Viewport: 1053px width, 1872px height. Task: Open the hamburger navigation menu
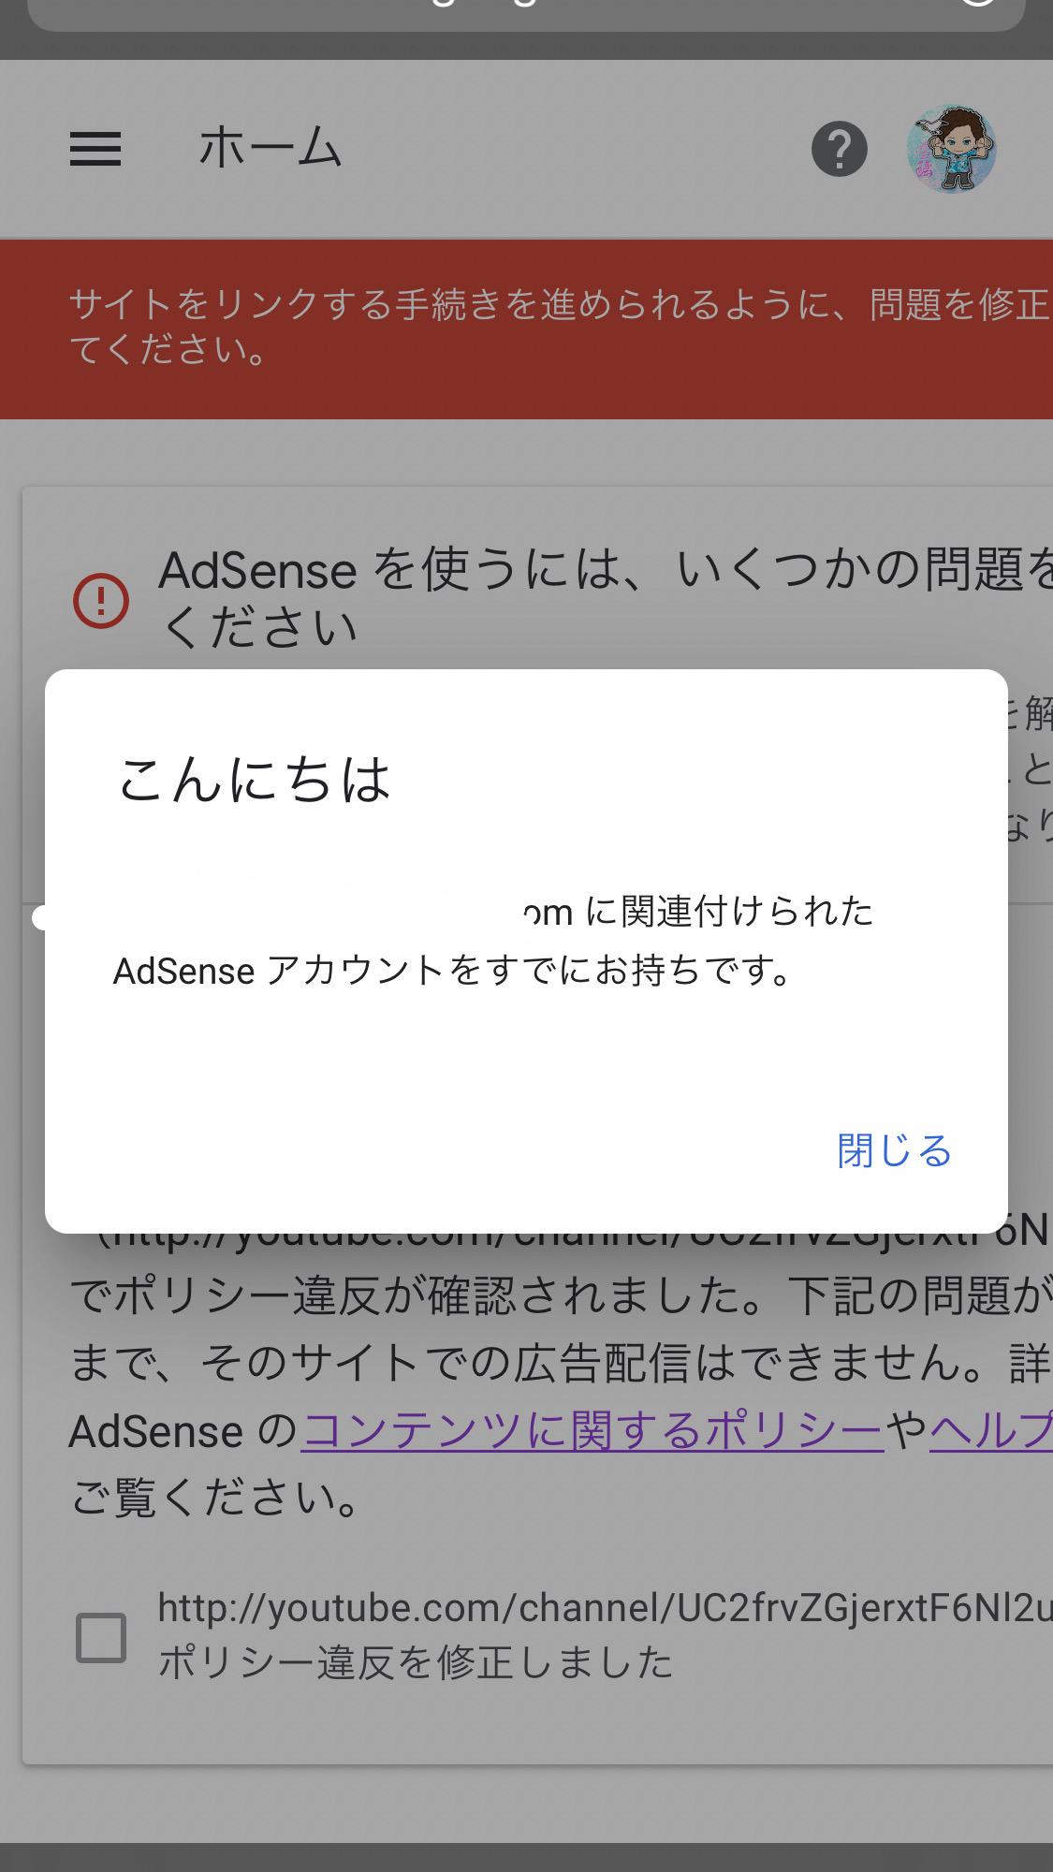95,149
